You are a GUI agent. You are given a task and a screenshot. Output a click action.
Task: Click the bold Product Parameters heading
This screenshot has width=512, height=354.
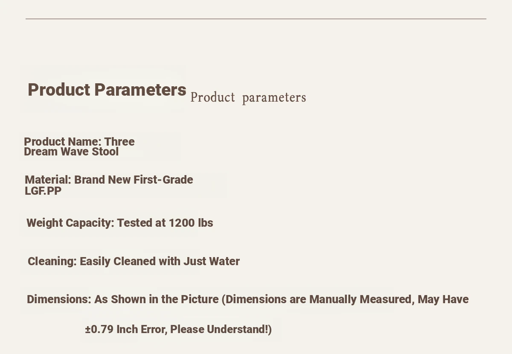[107, 90]
